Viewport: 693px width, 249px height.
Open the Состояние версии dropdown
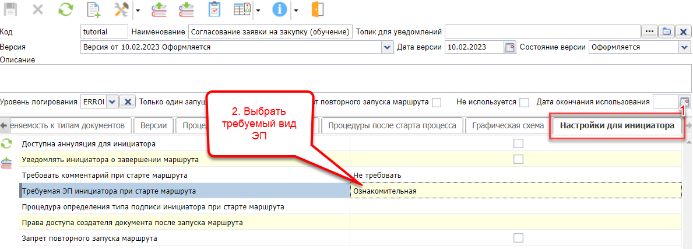(x=685, y=47)
